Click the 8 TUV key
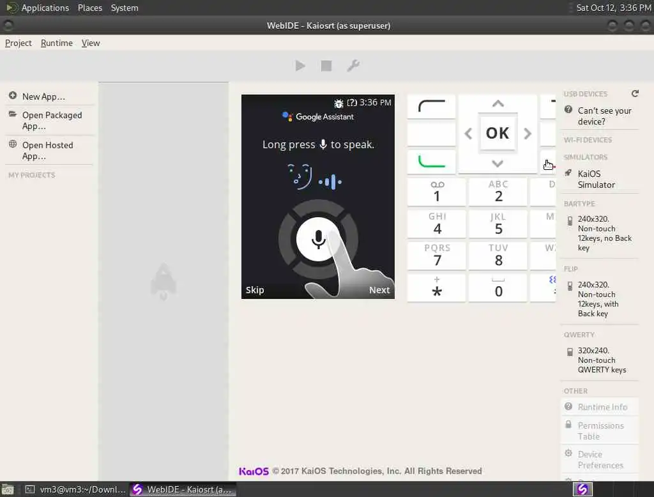Image resolution: width=654 pixels, height=497 pixels. tap(498, 256)
